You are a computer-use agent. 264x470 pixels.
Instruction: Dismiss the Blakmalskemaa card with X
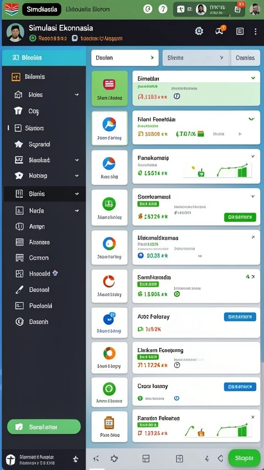tap(253, 237)
